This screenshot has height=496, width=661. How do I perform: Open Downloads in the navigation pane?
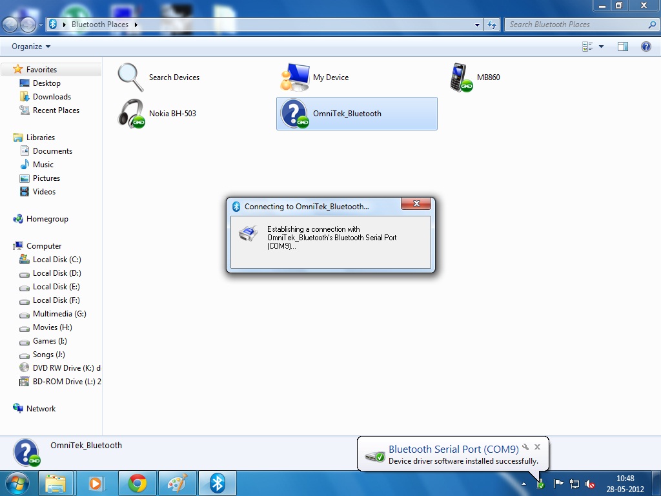(x=52, y=97)
